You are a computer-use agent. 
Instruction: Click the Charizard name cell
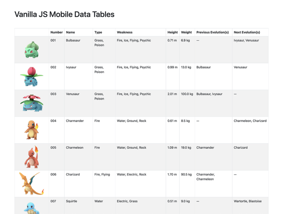73,174
